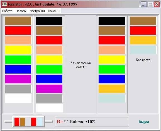Choose gray in the second band column
161x131 pixels.
pyautogui.click(x=49, y=99)
